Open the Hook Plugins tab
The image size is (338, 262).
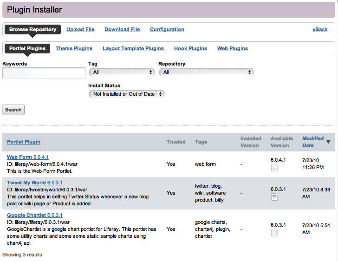(190, 48)
